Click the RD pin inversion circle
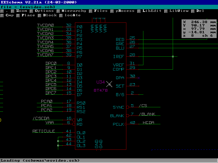Screen dimensions: 218x163 pyautogui.click(x=74, y=124)
